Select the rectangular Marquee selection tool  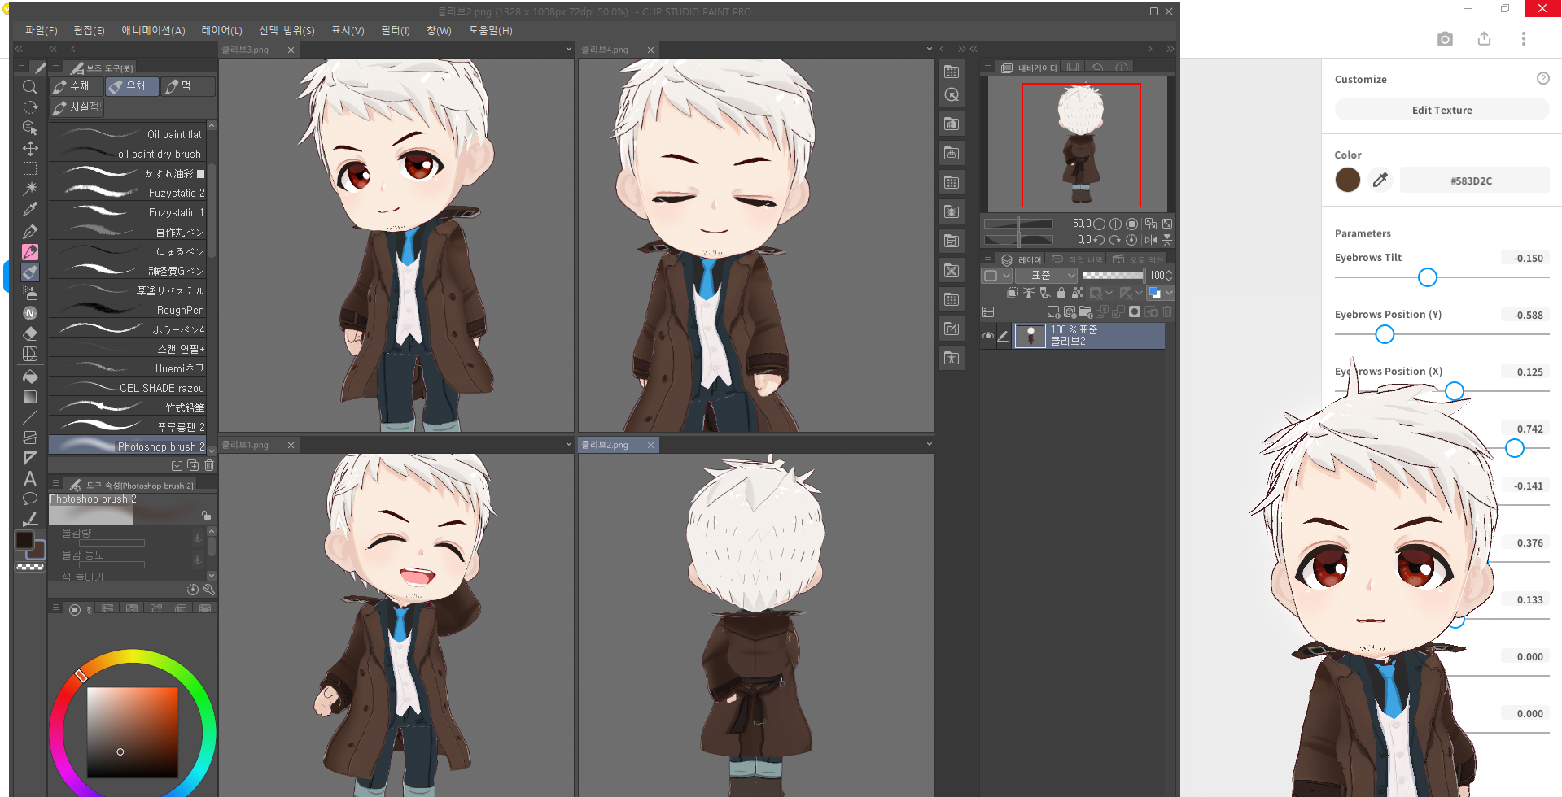point(30,168)
